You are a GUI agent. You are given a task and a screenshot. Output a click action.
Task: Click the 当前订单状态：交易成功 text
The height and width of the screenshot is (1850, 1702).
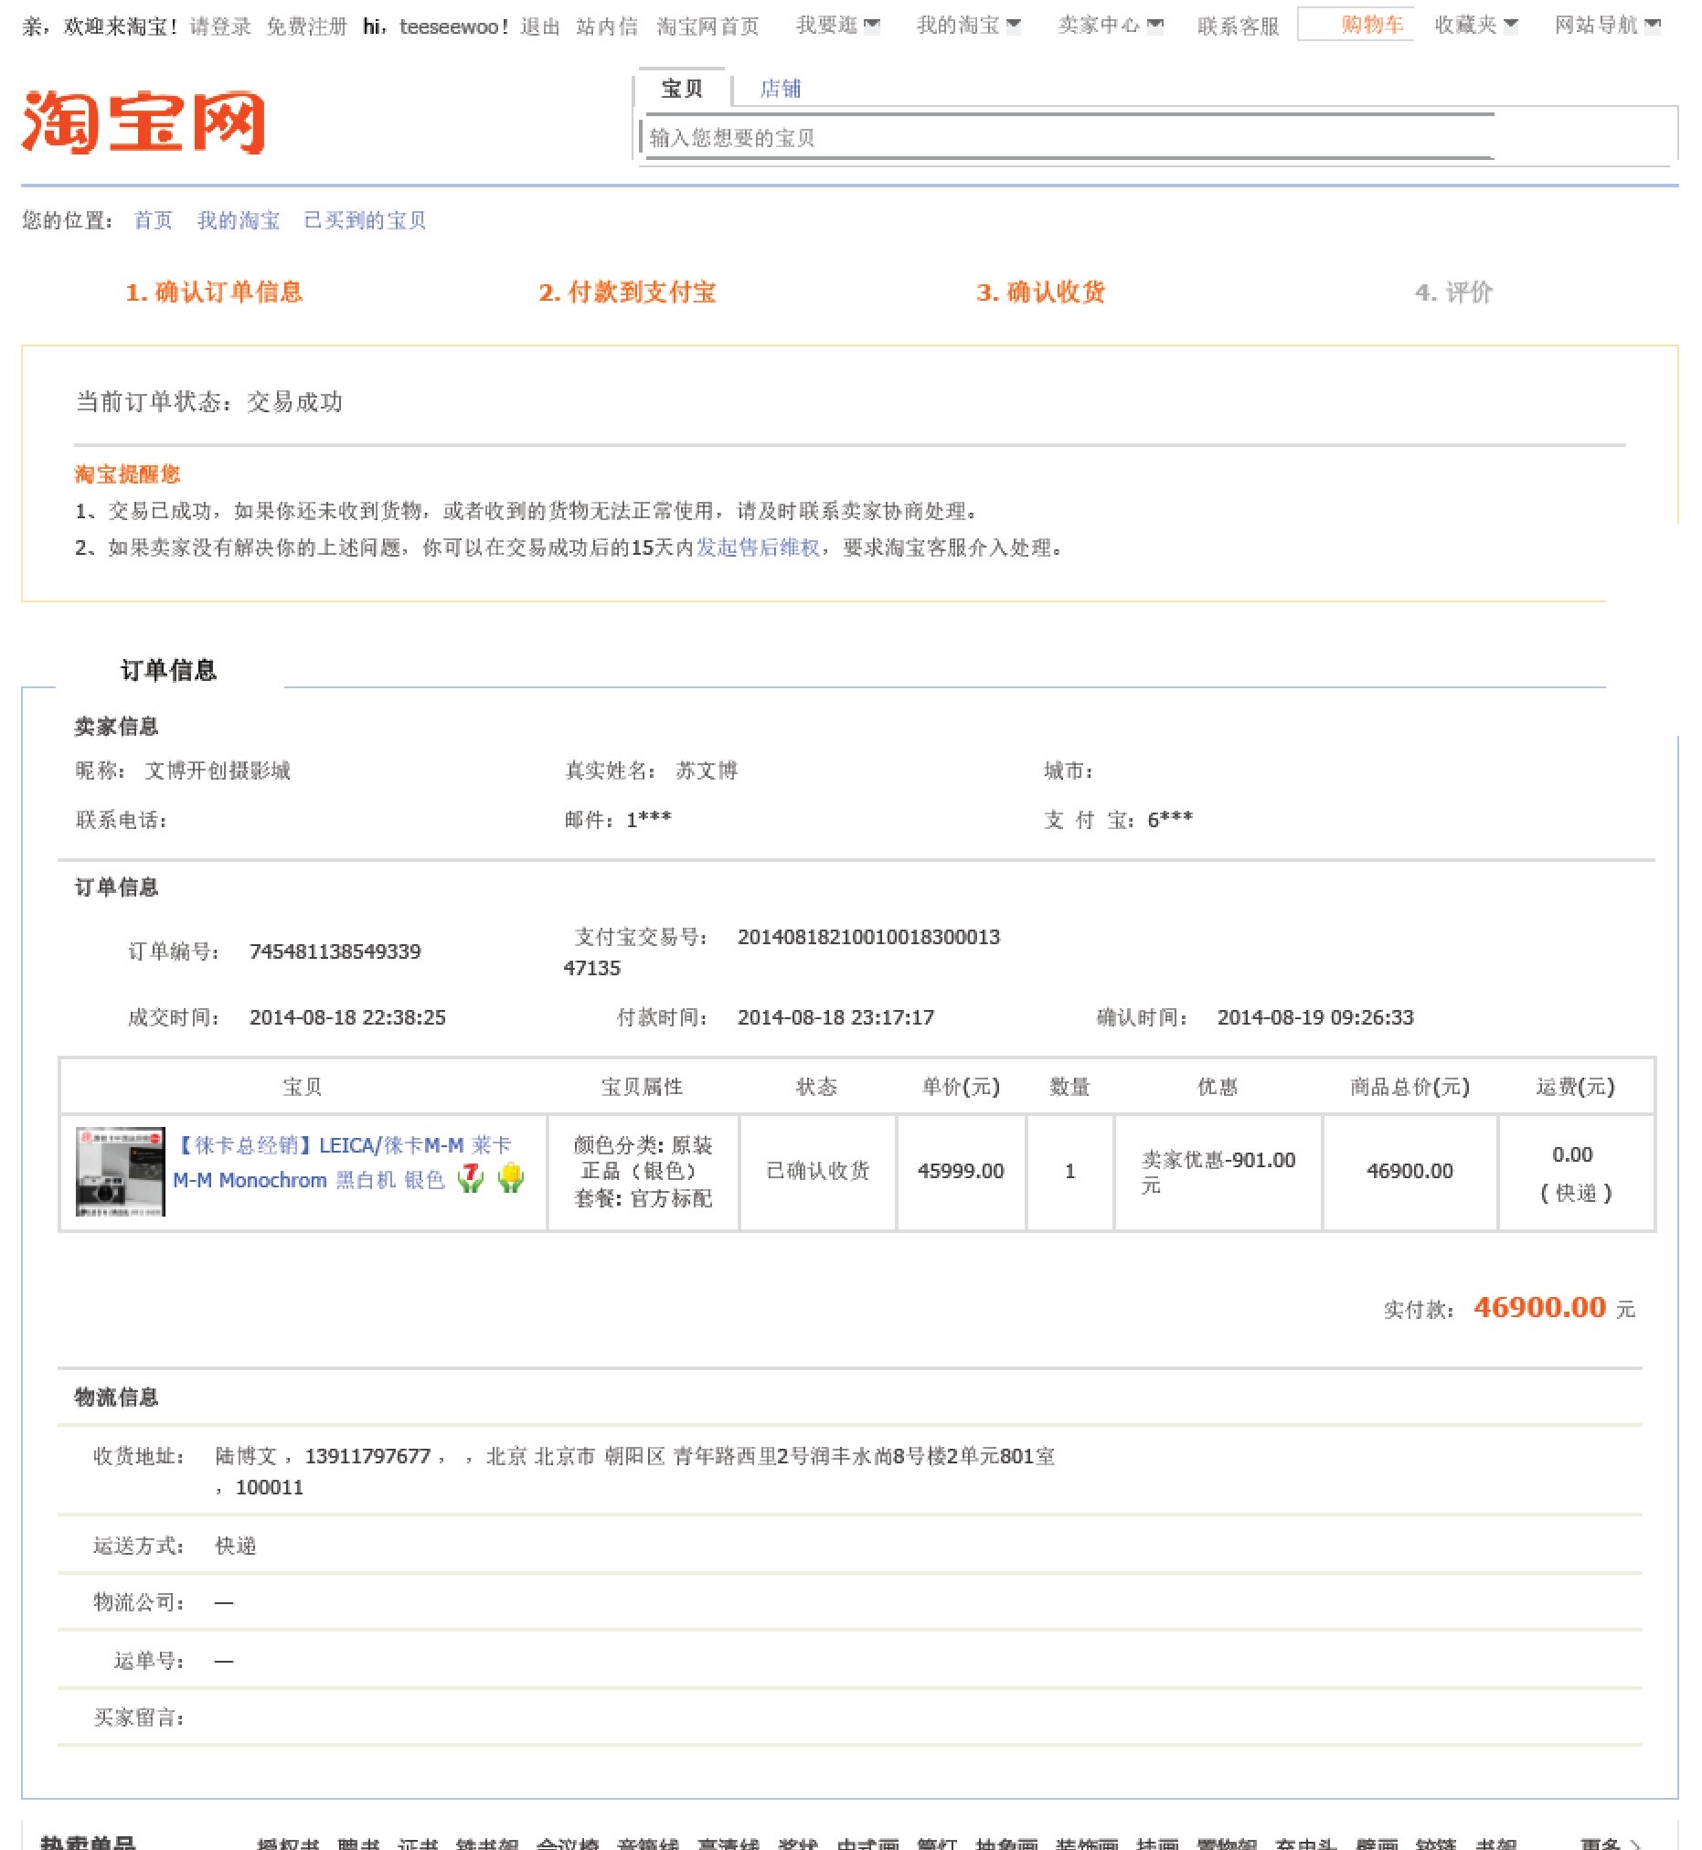(209, 402)
